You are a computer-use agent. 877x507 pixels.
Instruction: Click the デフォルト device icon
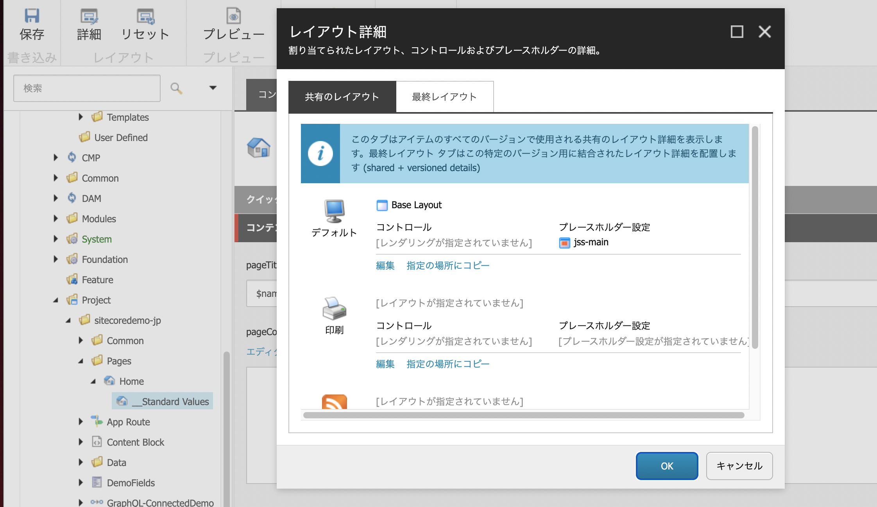click(335, 211)
